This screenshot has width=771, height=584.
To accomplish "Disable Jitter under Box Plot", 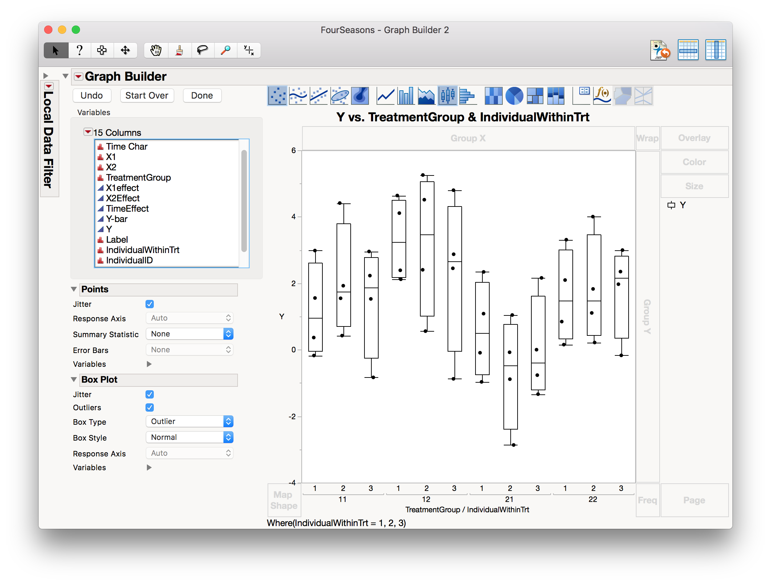I will (x=149, y=394).
